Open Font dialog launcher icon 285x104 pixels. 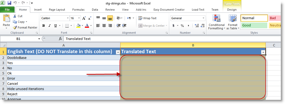point(91,33)
